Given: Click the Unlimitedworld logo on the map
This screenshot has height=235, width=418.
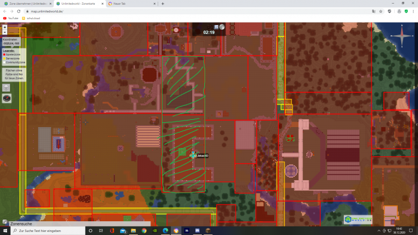Looking at the screenshot, I should point(358,219).
